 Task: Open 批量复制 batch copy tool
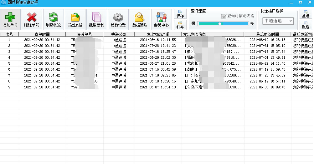(96, 19)
